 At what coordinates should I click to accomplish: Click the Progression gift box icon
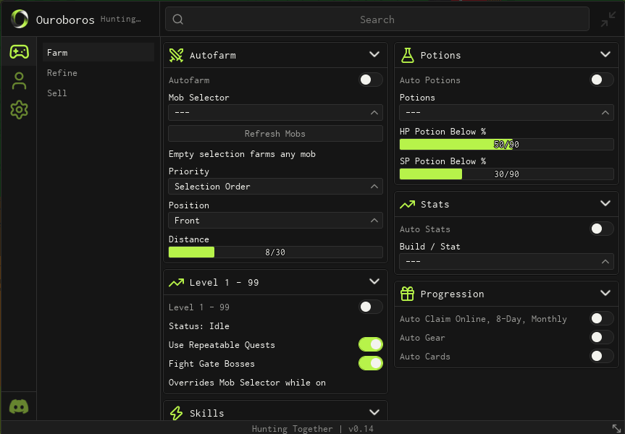407,294
